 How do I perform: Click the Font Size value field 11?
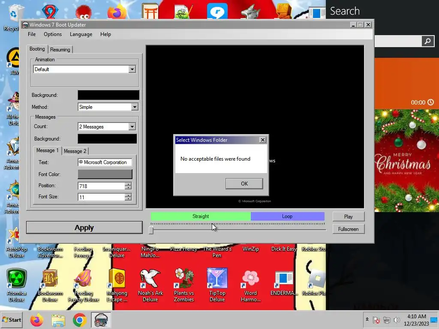[101, 197]
